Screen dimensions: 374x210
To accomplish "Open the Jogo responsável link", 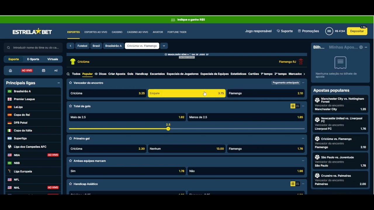I will point(258,31).
